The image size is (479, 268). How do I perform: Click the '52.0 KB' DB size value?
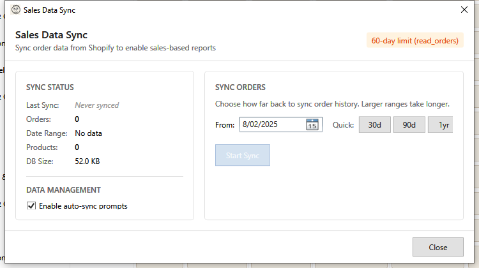87,161
